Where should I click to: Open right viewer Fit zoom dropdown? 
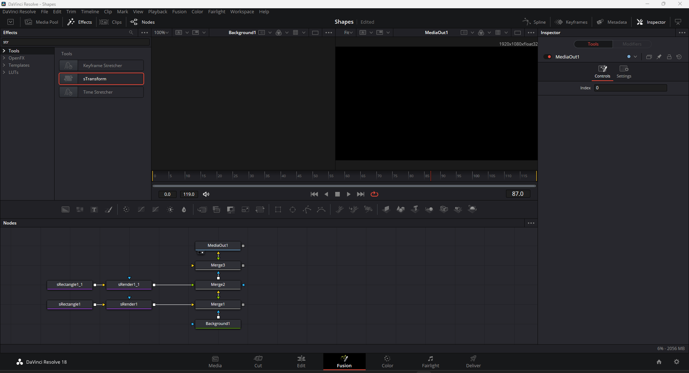(348, 32)
